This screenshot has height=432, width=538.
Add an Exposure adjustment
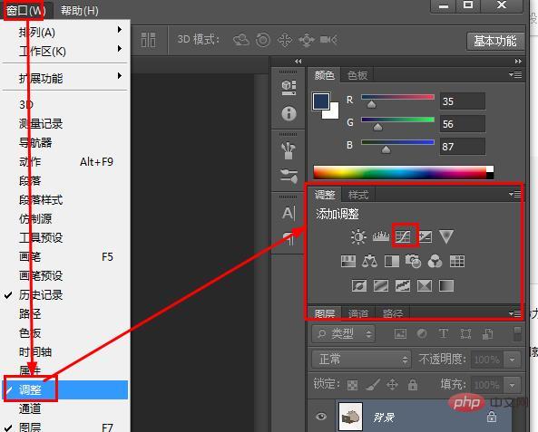pyautogui.click(x=425, y=236)
